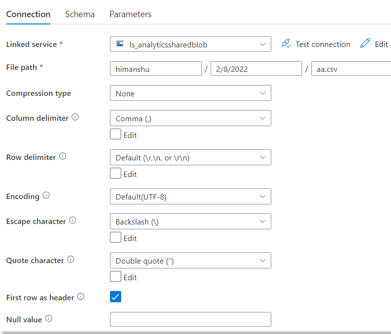Image resolution: width=391 pixels, height=334 pixels.
Task: Click the himanshu file path field
Action: point(155,68)
